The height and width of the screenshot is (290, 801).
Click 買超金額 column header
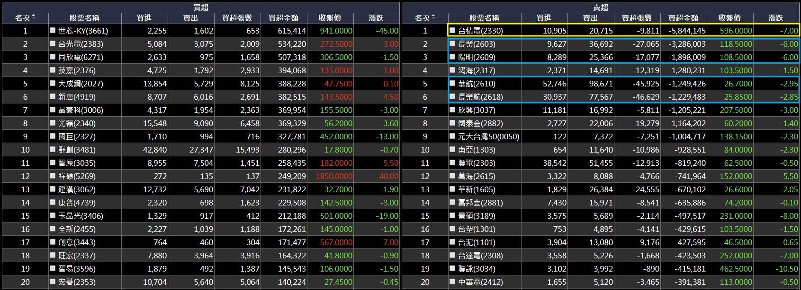283,18
